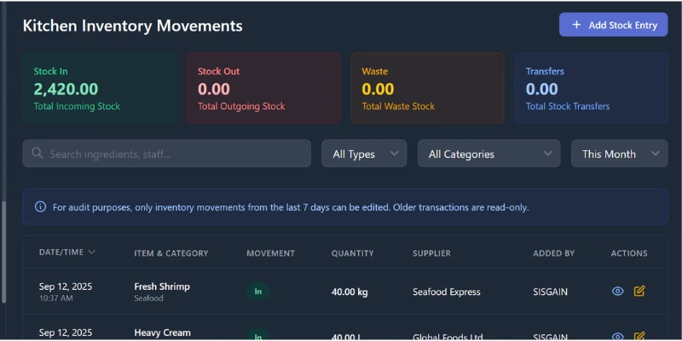The image size is (682, 341).
Task: View the Heavy Cream entry details
Action: pyautogui.click(x=618, y=336)
